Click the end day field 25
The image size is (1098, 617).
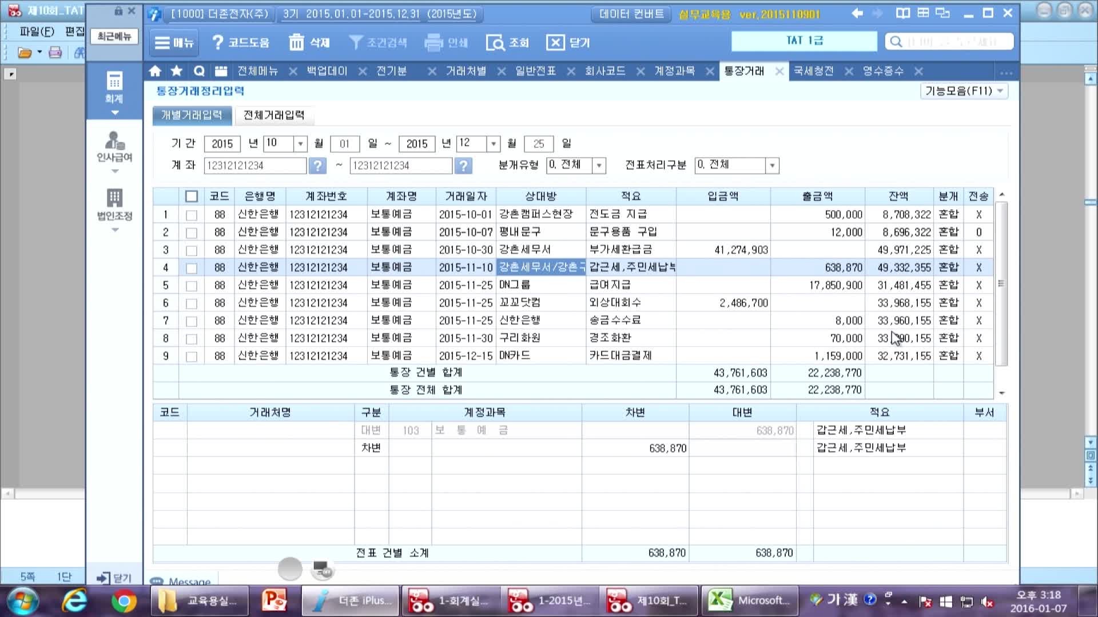pos(539,144)
